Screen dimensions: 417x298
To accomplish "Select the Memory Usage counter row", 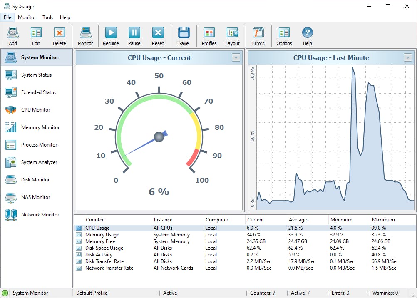I will click(x=102, y=235).
